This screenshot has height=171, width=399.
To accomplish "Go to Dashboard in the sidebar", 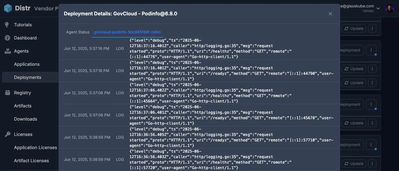I will (25, 38).
